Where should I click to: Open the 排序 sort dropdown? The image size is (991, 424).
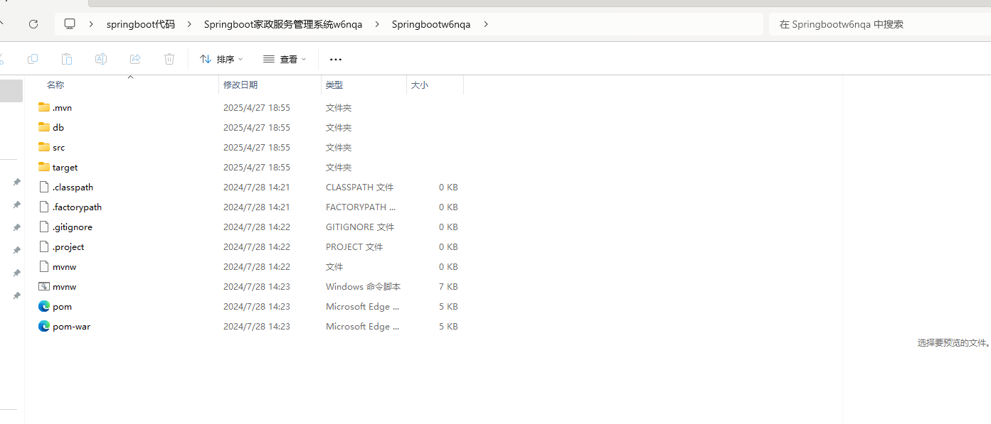click(x=221, y=59)
